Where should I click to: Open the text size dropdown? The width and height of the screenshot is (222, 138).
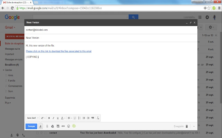(43, 118)
